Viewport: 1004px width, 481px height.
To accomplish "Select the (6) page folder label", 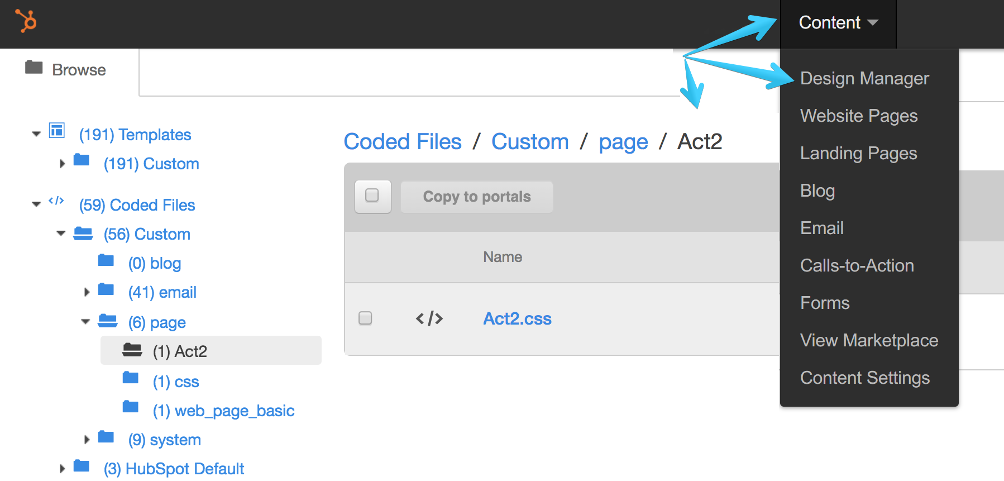I will click(157, 322).
